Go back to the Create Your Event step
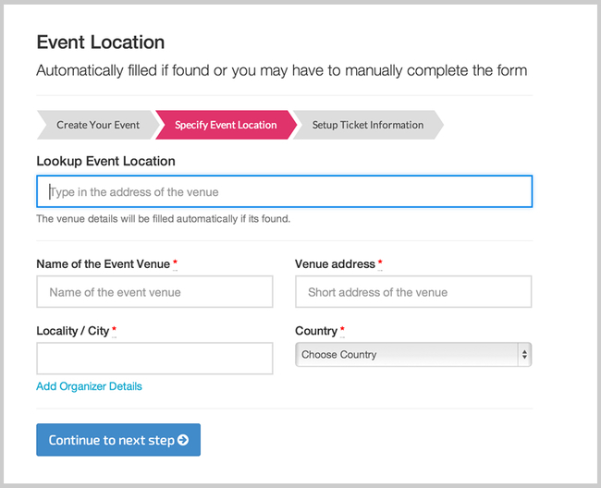This screenshot has height=488, width=601. pyautogui.click(x=97, y=125)
